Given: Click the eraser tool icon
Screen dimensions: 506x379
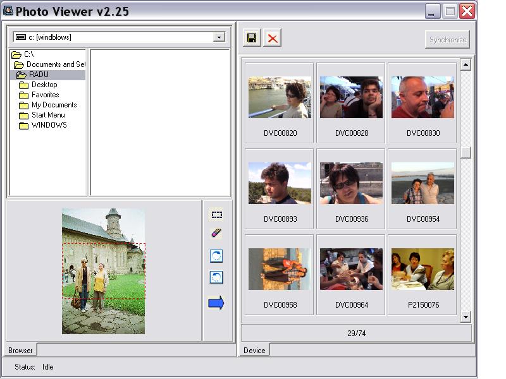Looking at the screenshot, I should [216, 234].
